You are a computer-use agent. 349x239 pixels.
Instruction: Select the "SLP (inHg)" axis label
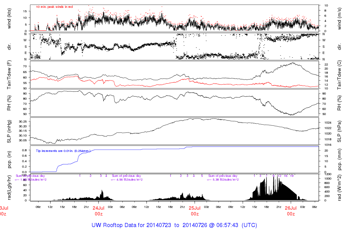click(x=9, y=131)
